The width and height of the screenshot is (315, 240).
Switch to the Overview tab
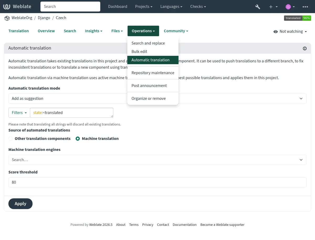coord(46,31)
